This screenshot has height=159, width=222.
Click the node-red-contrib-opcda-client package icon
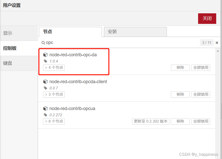click(x=45, y=82)
